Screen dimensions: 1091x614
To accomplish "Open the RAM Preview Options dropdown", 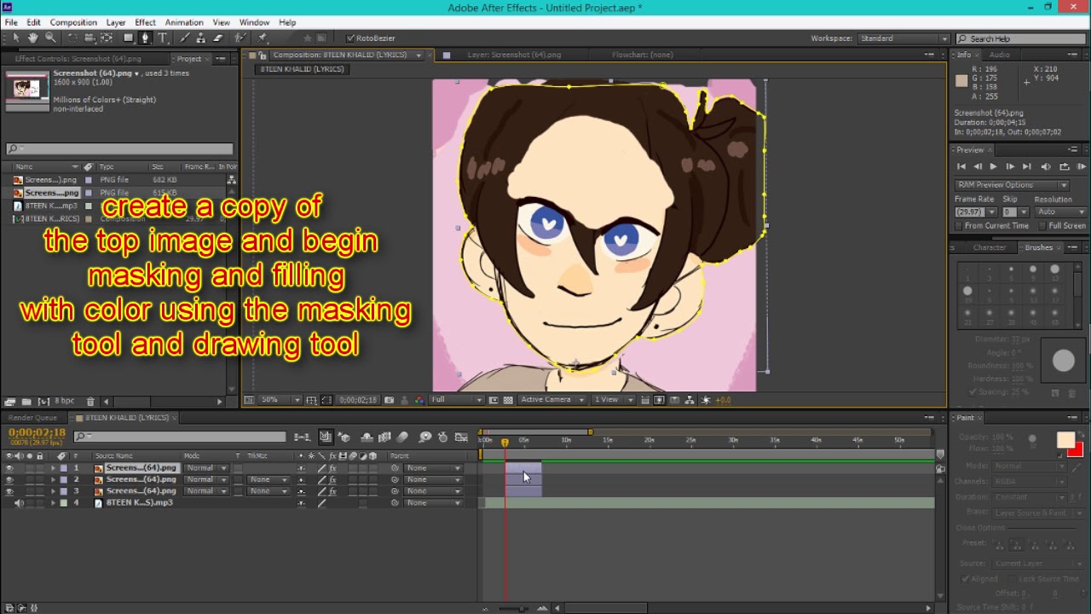I will point(1012,185).
